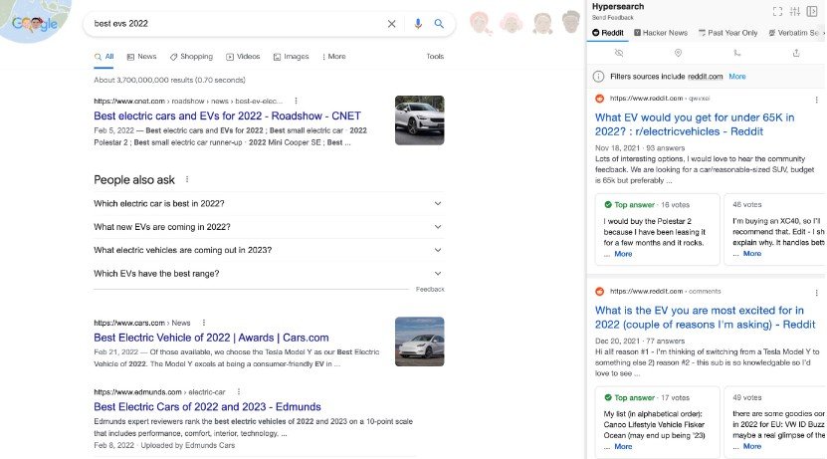Expand 'What new EVs are coming in 2022?'
Viewport: 827px width, 459px height.
coord(269,227)
